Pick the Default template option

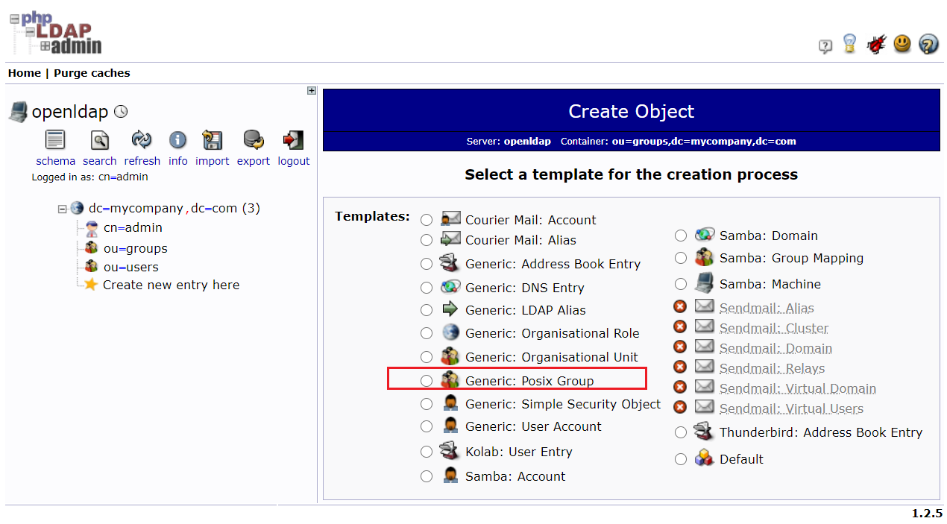(680, 459)
